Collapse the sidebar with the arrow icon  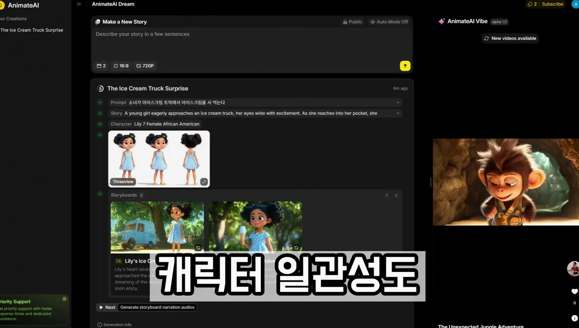point(79,4)
